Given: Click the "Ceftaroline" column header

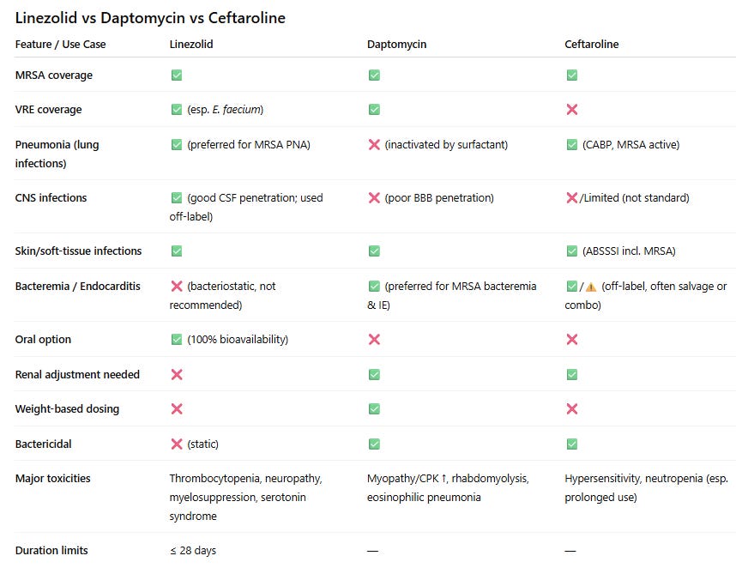Looking at the screenshot, I should [591, 44].
